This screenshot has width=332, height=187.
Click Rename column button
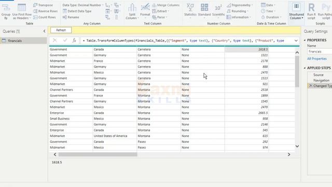point(71,17)
